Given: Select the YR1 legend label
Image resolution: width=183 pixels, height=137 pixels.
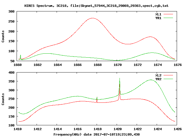Looking at the screenshot, I should click(158, 18).
